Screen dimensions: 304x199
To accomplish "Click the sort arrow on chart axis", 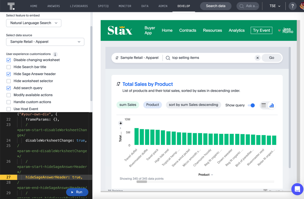I will [x=121, y=123].
